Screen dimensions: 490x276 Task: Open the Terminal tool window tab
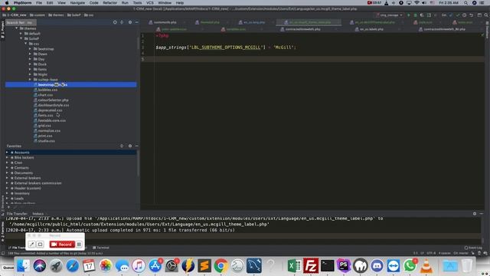[101, 248]
